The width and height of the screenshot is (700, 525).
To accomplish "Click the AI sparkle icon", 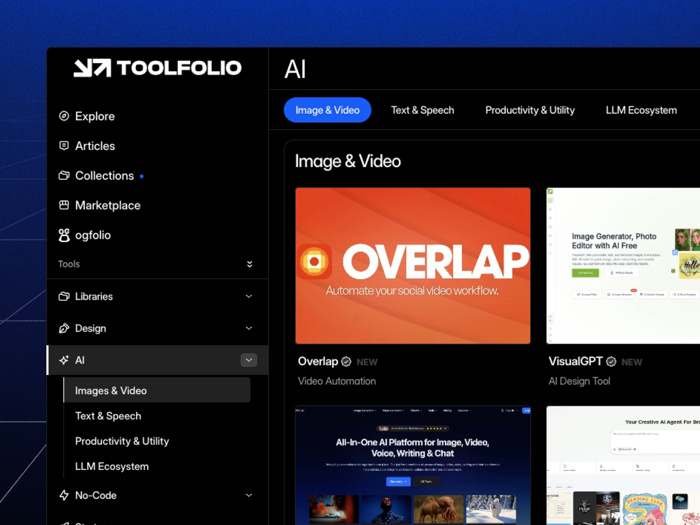I will coord(64,360).
